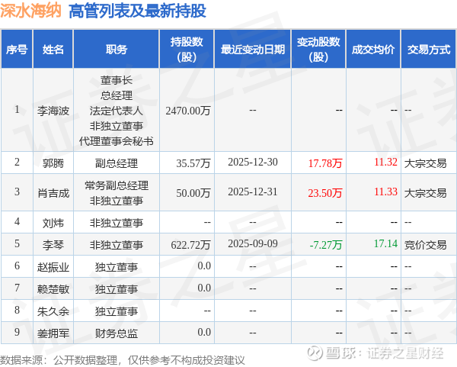Click 大宗交易 in 肖吉成's row
The height and width of the screenshot is (367, 457).
(x=425, y=193)
